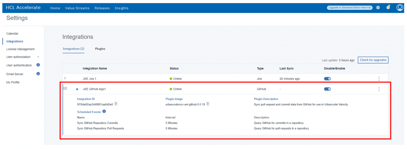Expand the JKE Jira 1 row

(x=65, y=78)
